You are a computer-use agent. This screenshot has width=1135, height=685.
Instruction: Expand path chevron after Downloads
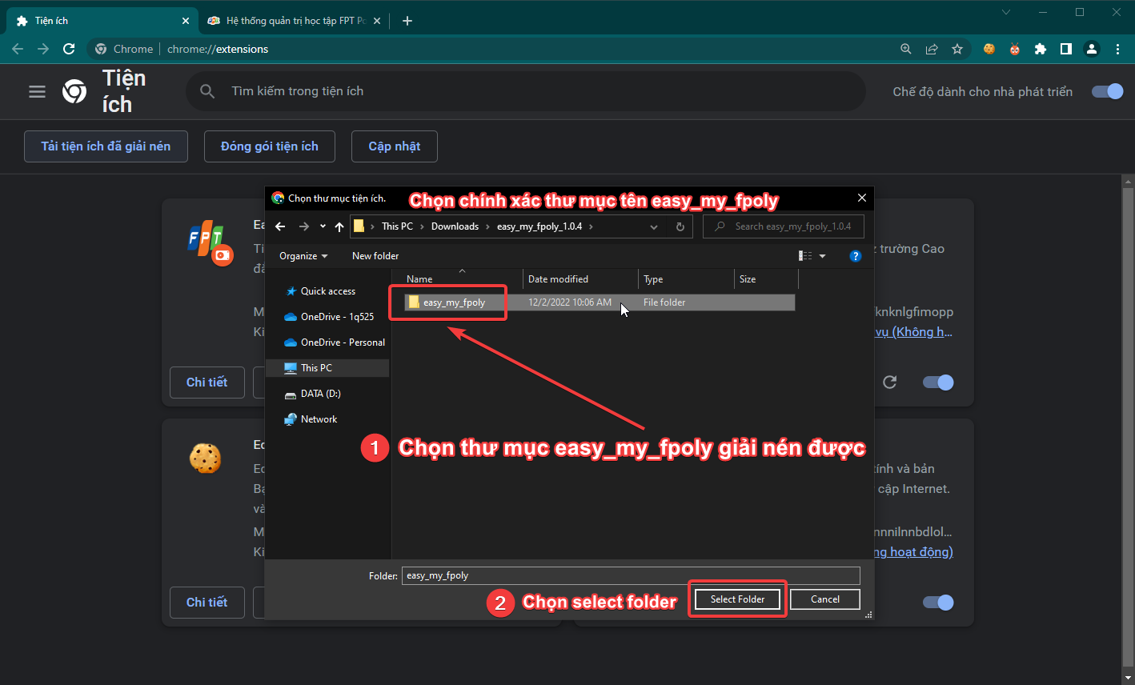[x=487, y=226]
